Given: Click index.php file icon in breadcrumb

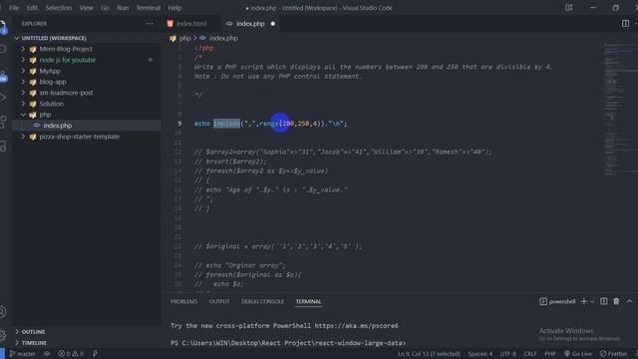Looking at the screenshot, I should click(x=202, y=38).
